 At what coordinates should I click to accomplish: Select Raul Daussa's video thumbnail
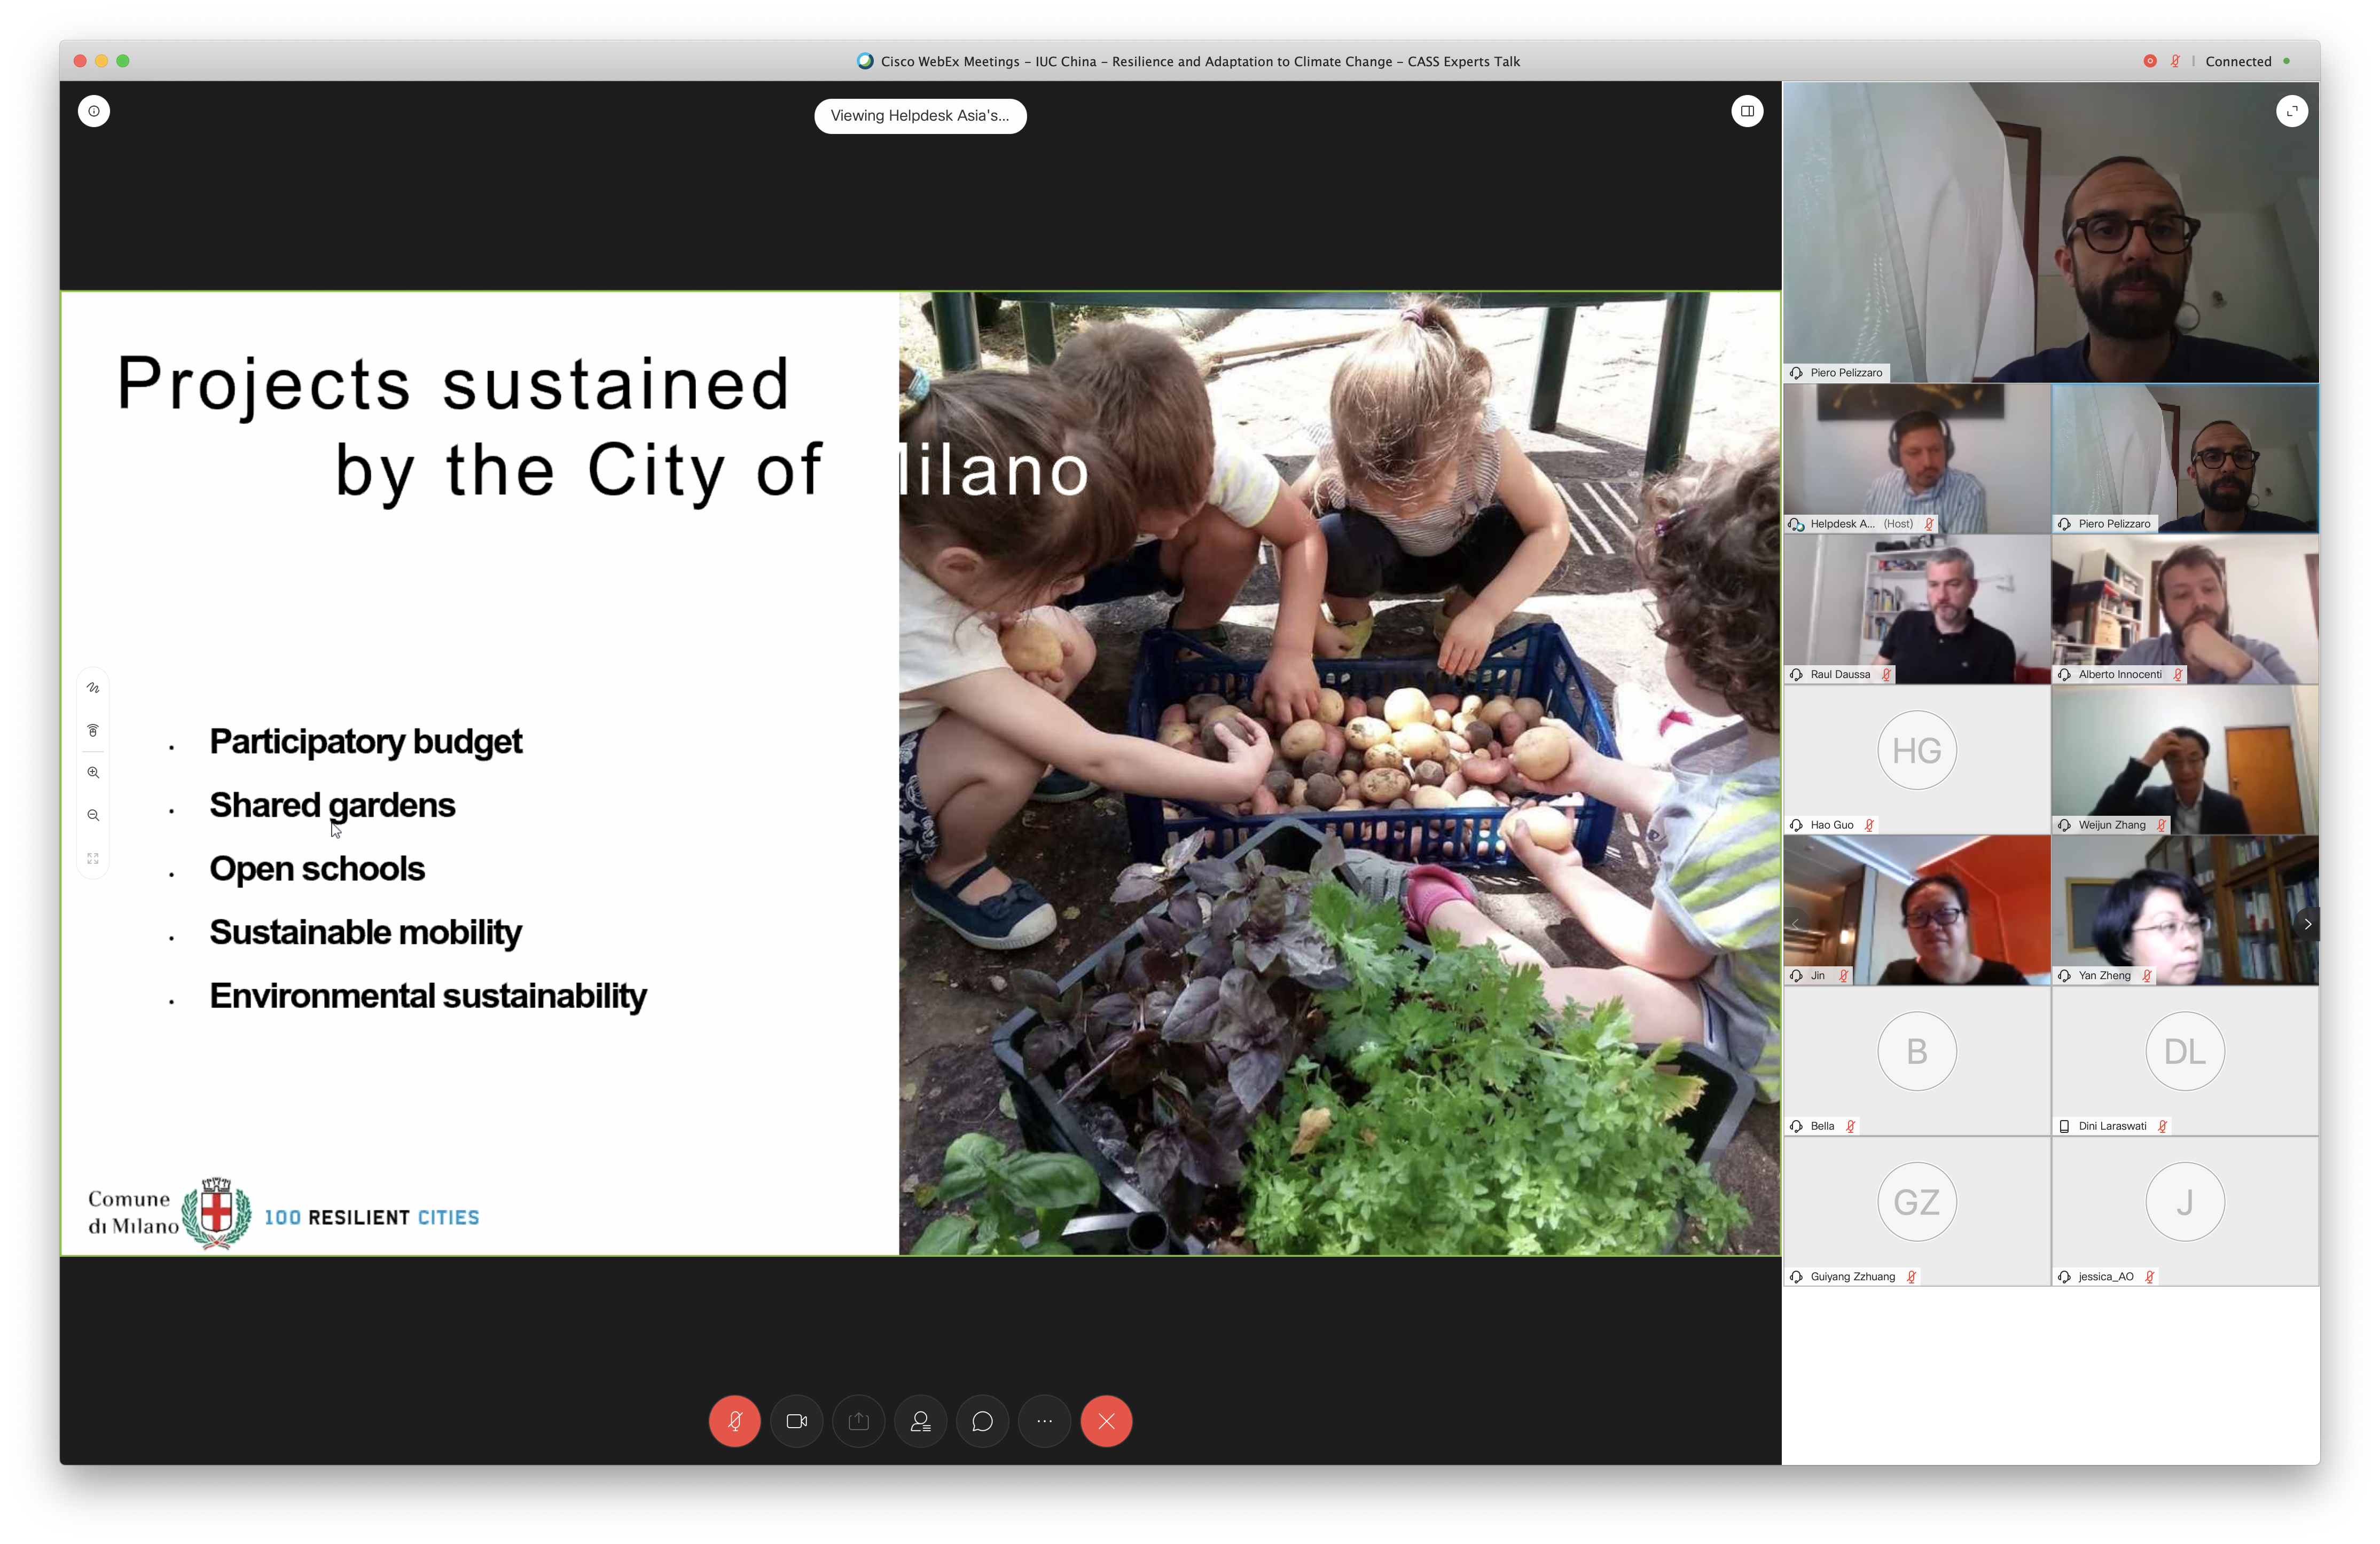point(1916,609)
